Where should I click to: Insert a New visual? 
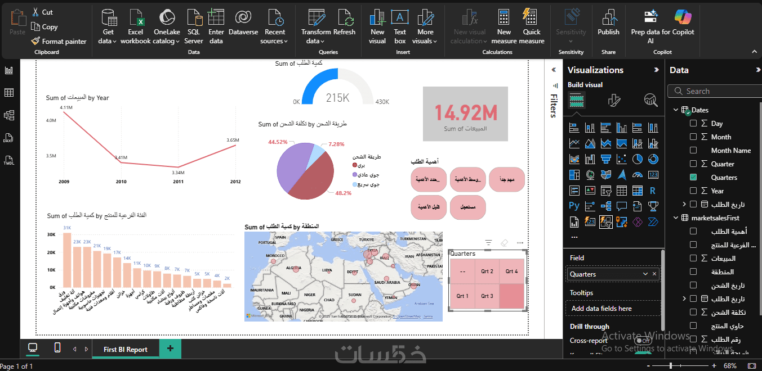377,27
